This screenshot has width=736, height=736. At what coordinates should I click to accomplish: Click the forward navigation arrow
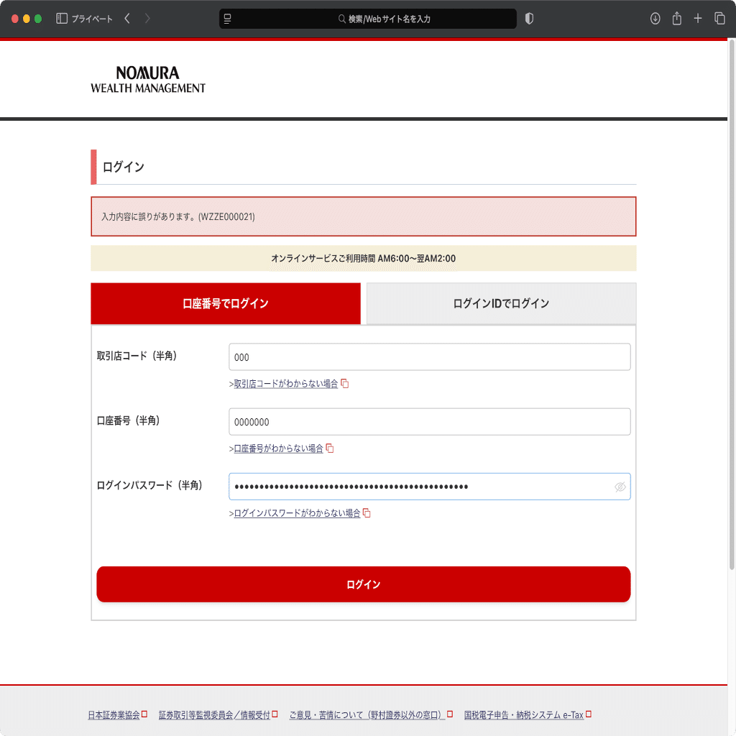(147, 19)
